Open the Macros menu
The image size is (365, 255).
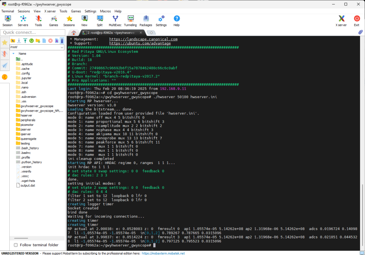click(105, 11)
